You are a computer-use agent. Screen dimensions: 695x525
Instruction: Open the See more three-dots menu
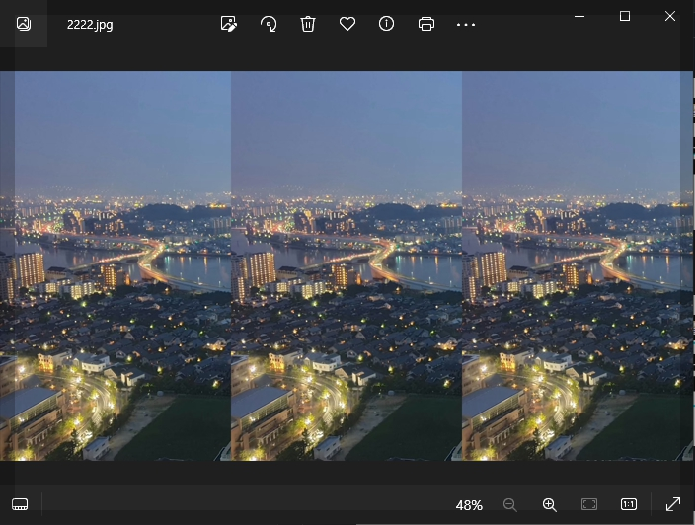tap(466, 25)
